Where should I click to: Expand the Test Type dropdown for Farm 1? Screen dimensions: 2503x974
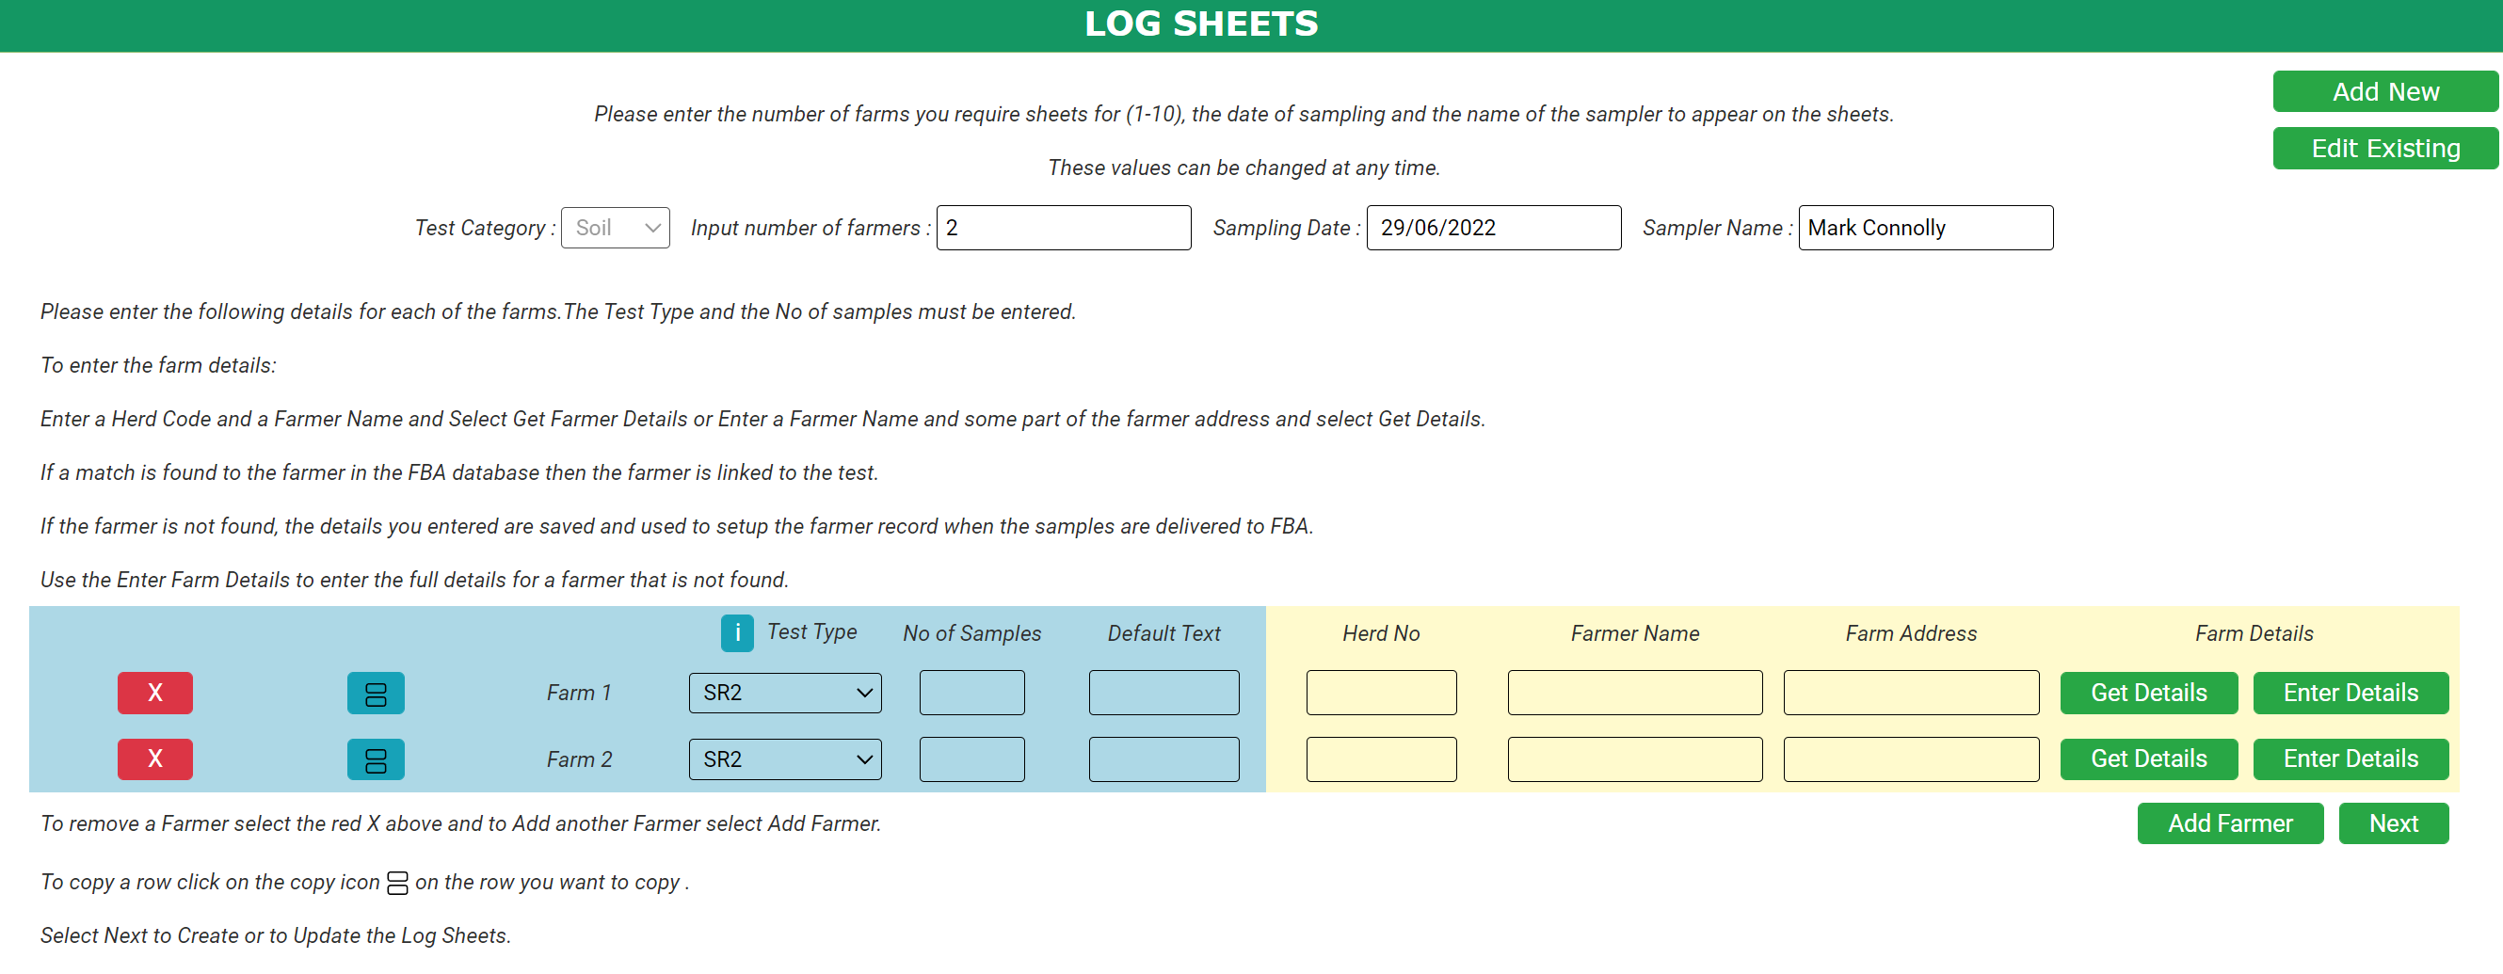click(x=784, y=693)
